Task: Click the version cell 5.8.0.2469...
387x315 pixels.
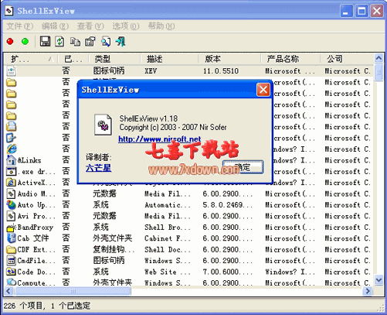Action: [x=227, y=205]
